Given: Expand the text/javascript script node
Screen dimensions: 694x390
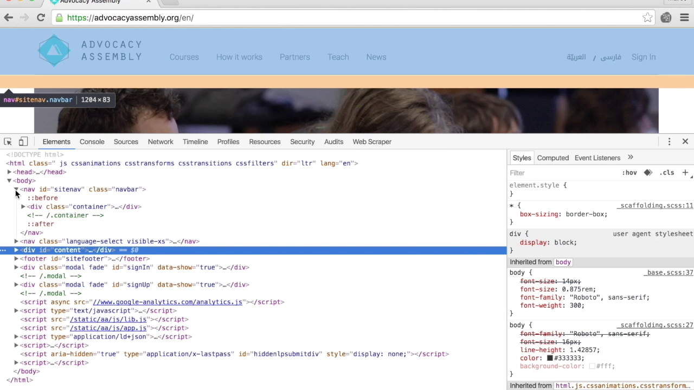Looking at the screenshot, I should [16, 310].
